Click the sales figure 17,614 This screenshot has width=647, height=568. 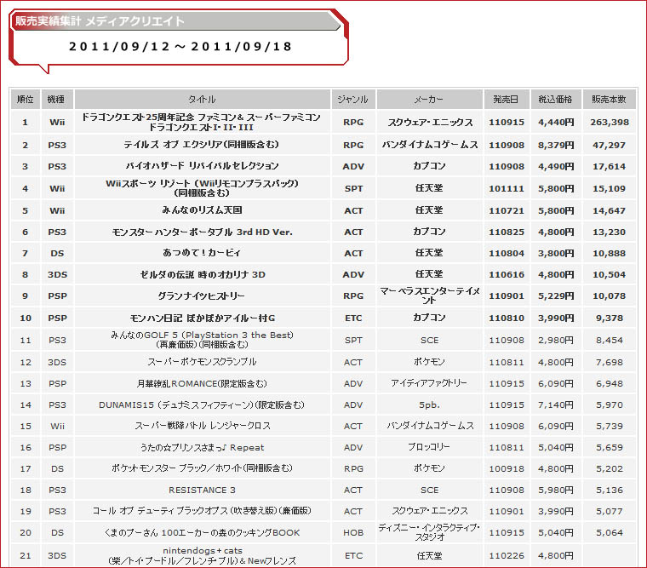coord(609,166)
